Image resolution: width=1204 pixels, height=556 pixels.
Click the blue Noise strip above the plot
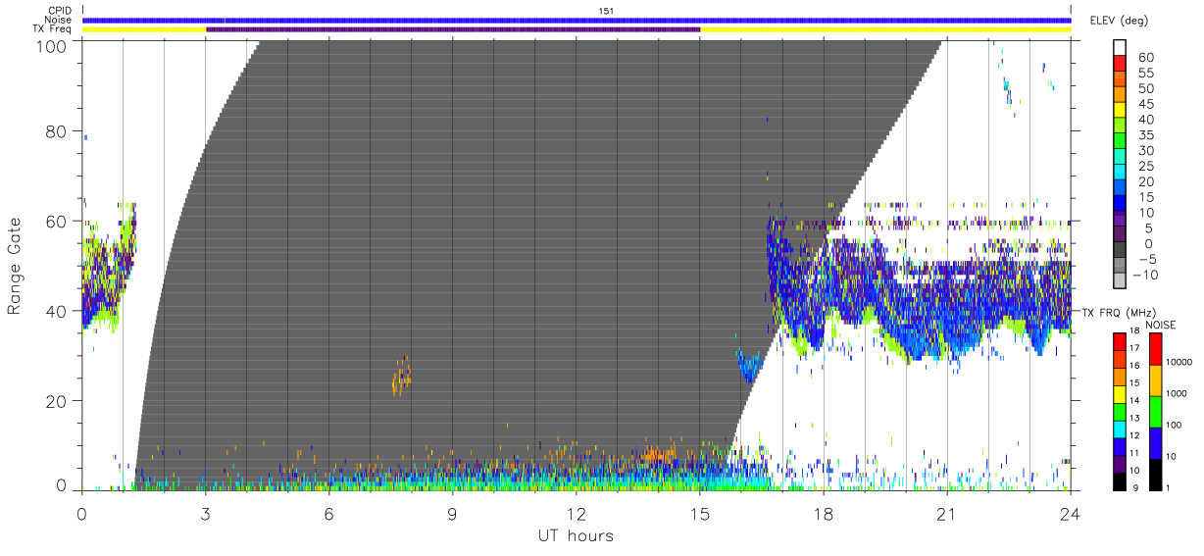click(577, 20)
